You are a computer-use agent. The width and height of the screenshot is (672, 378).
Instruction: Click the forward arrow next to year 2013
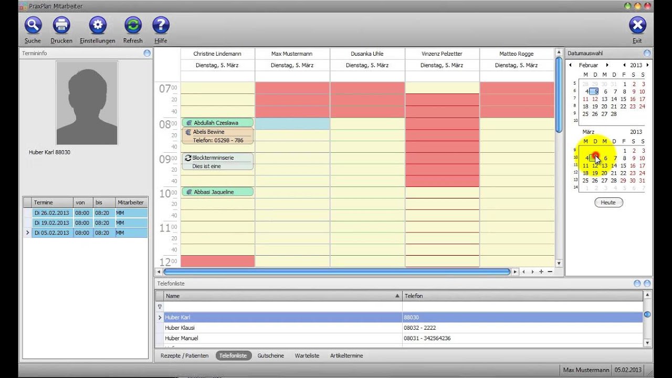tap(648, 65)
